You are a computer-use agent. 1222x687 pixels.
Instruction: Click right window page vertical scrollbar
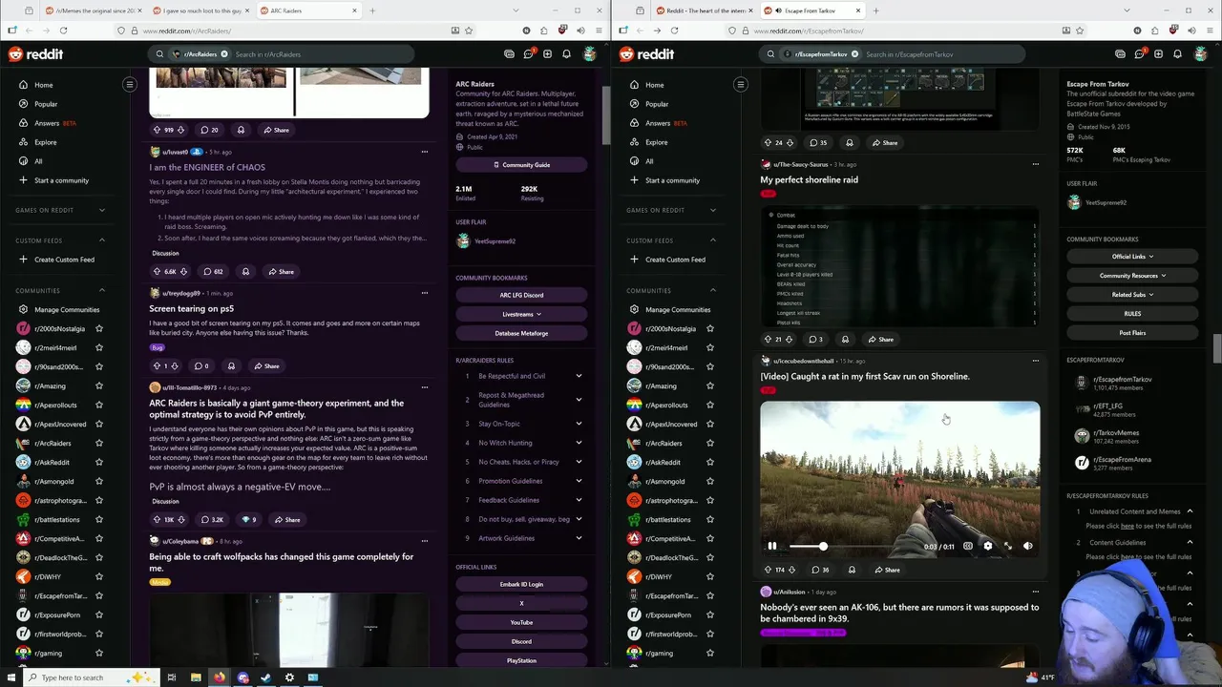(1217, 348)
